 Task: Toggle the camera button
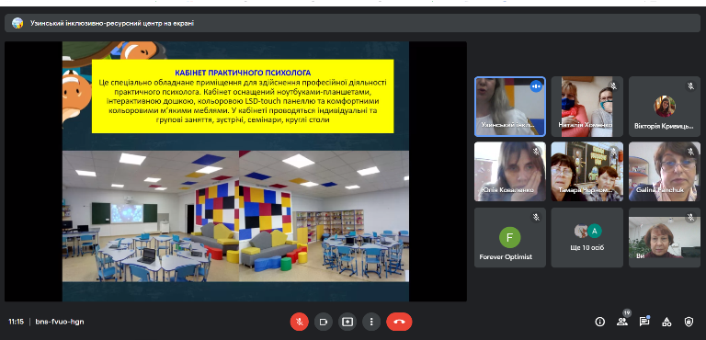pyautogui.click(x=324, y=322)
